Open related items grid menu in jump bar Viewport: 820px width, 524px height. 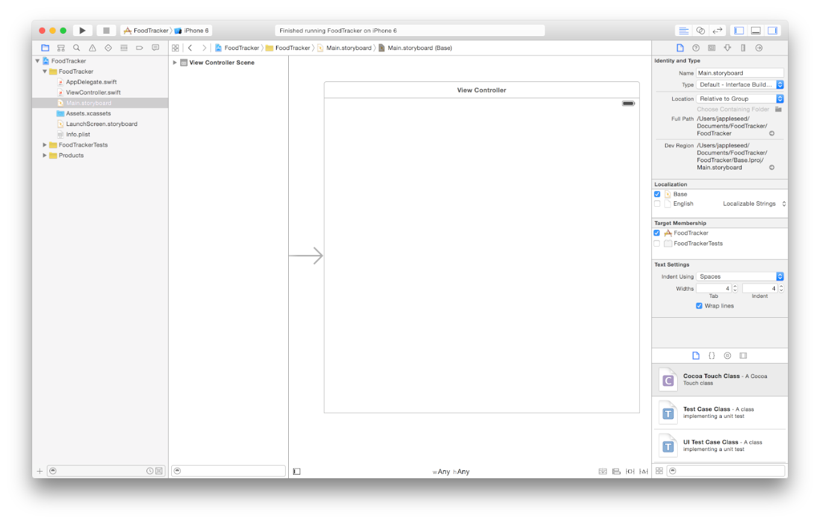pyautogui.click(x=175, y=48)
